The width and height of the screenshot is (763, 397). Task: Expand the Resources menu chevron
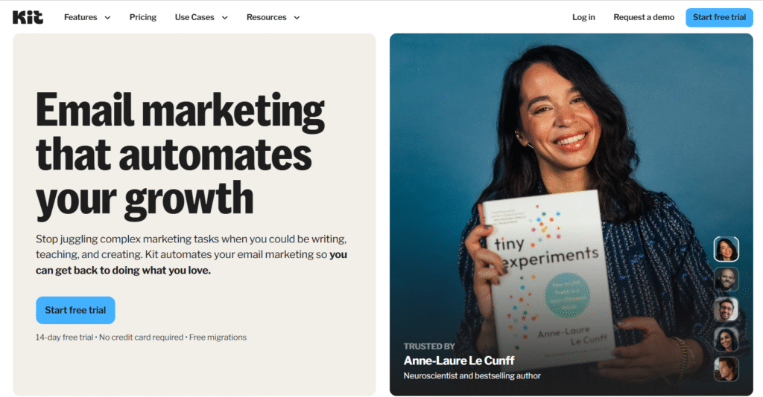click(x=297, y=18)
